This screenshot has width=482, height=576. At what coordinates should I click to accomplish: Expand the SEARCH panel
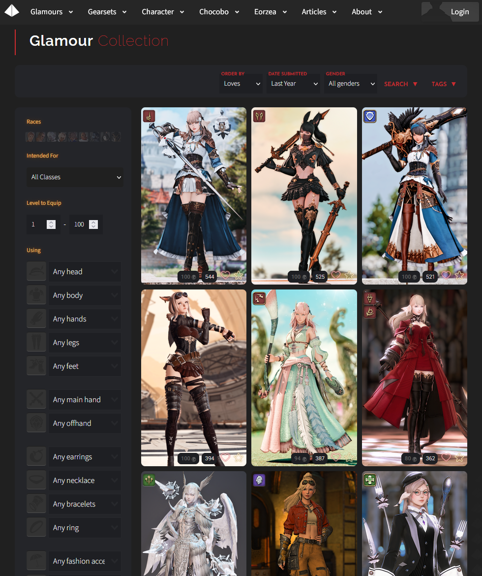400,84
